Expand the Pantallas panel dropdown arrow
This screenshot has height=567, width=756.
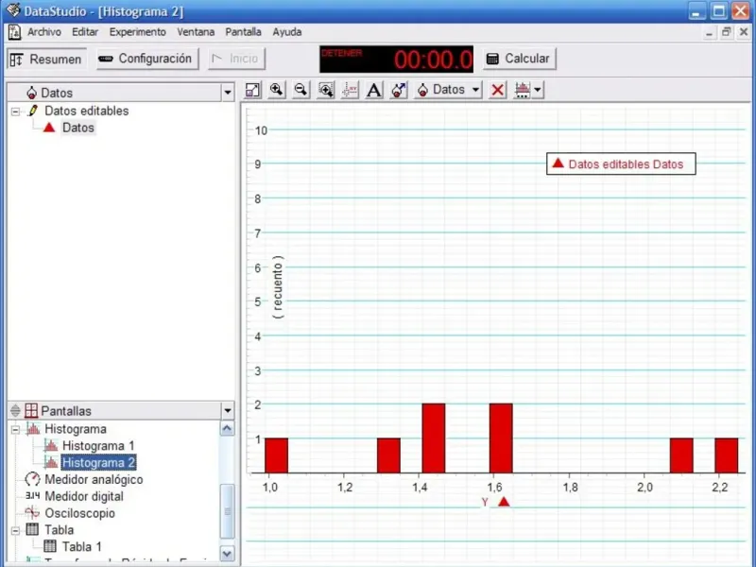point(228,411)
